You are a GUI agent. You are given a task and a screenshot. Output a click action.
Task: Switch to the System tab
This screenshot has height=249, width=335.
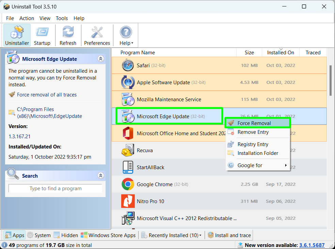coord(39,235)
